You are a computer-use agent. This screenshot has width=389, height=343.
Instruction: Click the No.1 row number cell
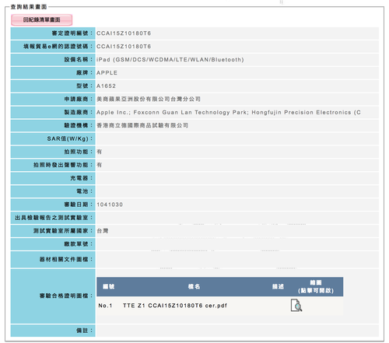(105, 306)
